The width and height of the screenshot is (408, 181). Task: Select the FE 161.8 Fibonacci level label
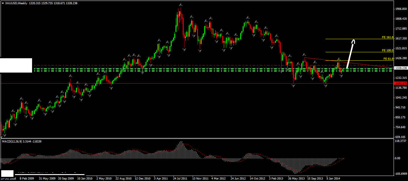click(388, 38)
